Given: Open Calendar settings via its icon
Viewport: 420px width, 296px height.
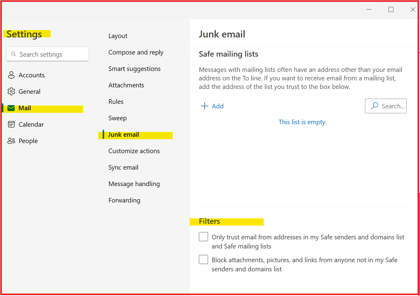Looking at the screenshot, I should click(x=11, y=124).
